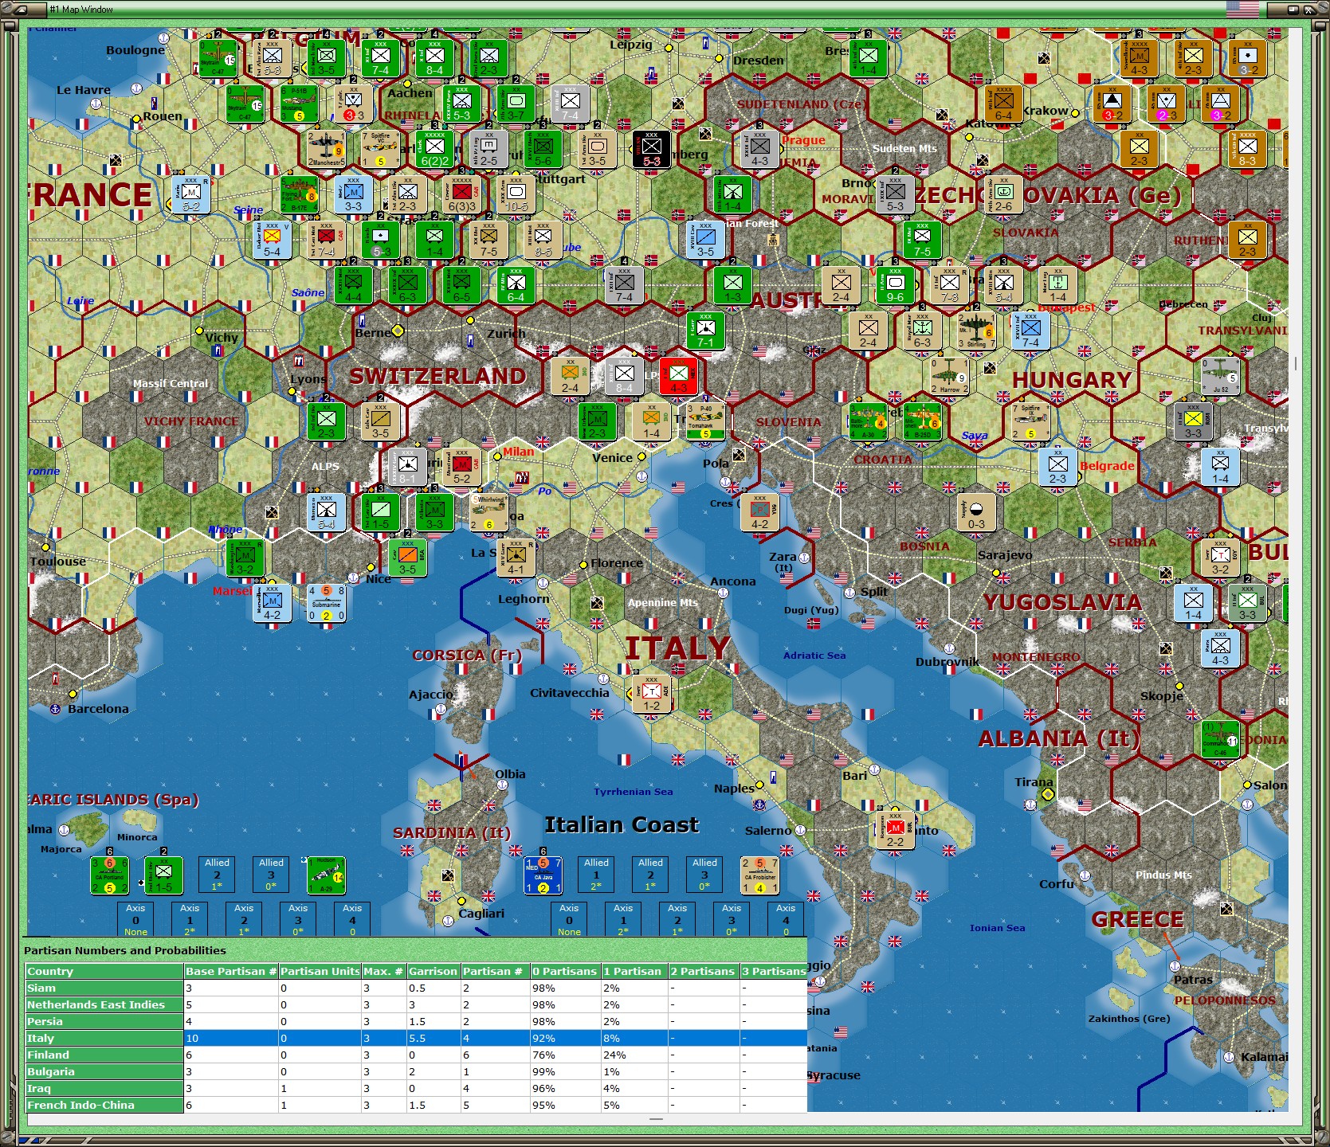1330x1147 pixels.
Task: Click the Berne capital city hex
Action: [x=398, y=331]
